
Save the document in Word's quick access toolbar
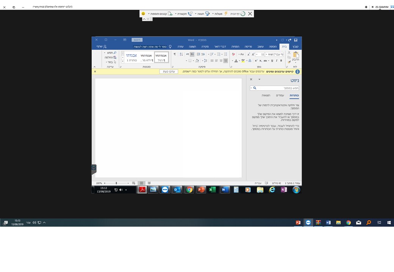coord(296,40)
